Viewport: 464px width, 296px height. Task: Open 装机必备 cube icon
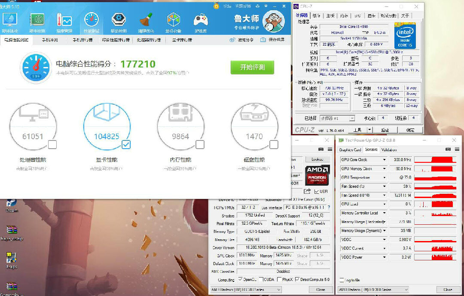[173, 22]
